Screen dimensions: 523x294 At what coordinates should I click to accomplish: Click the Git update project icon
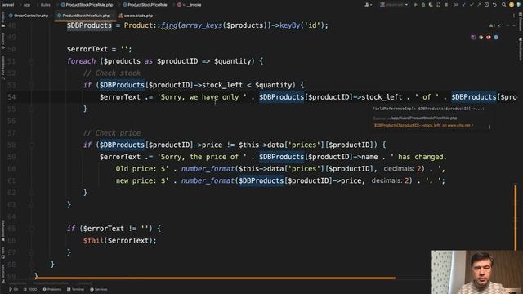coord(463,5)
